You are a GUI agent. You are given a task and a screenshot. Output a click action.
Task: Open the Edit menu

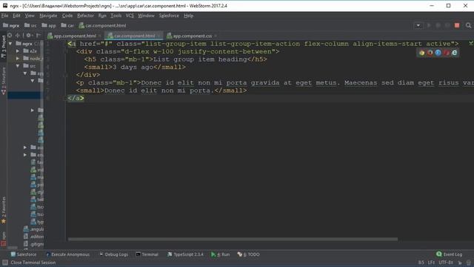[16, 16]
